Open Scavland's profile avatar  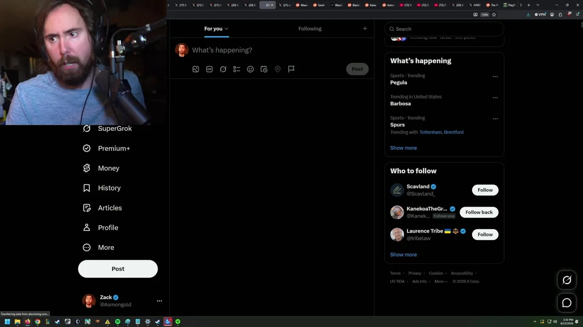397,190
